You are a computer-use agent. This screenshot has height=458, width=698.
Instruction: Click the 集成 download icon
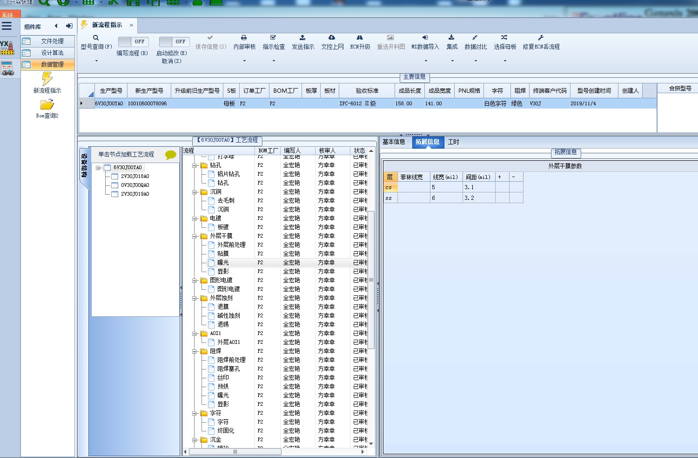pyautogui.click(x=451, y=37)
